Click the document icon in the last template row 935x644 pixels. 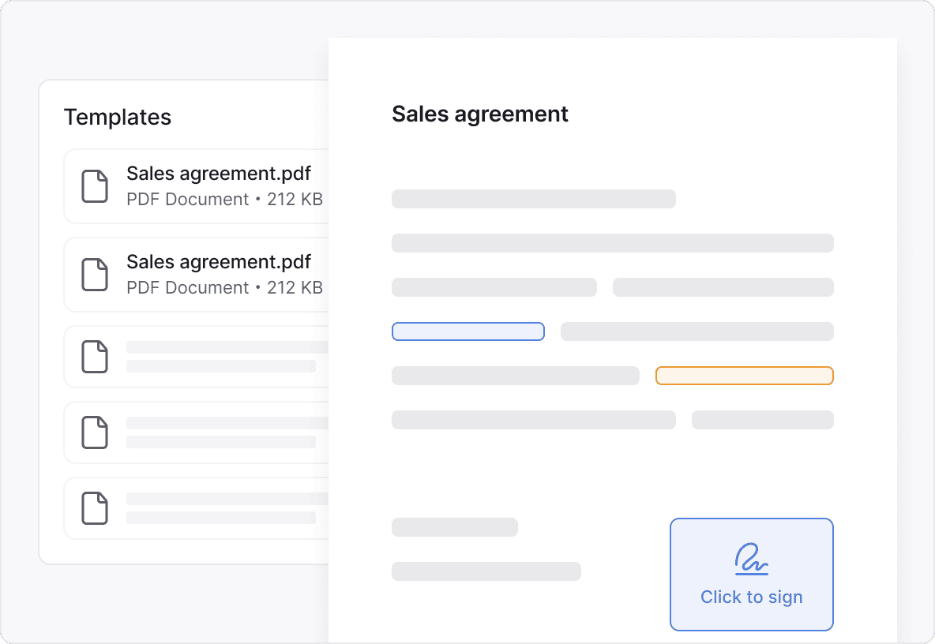[x=95, y=508]
